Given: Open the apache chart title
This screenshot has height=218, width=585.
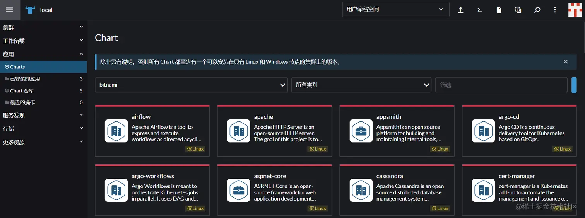Looking at the screenshot, I should (x=263, y=117).
